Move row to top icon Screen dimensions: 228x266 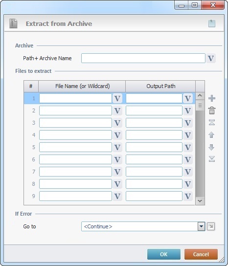click(212, 122)
